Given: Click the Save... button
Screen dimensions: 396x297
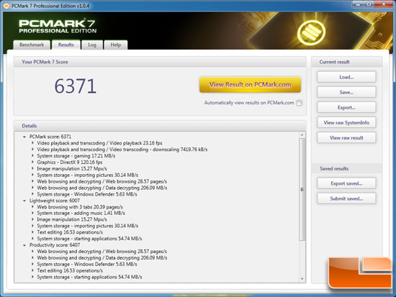Looking at the screenshot, I should tap(346, 92).
